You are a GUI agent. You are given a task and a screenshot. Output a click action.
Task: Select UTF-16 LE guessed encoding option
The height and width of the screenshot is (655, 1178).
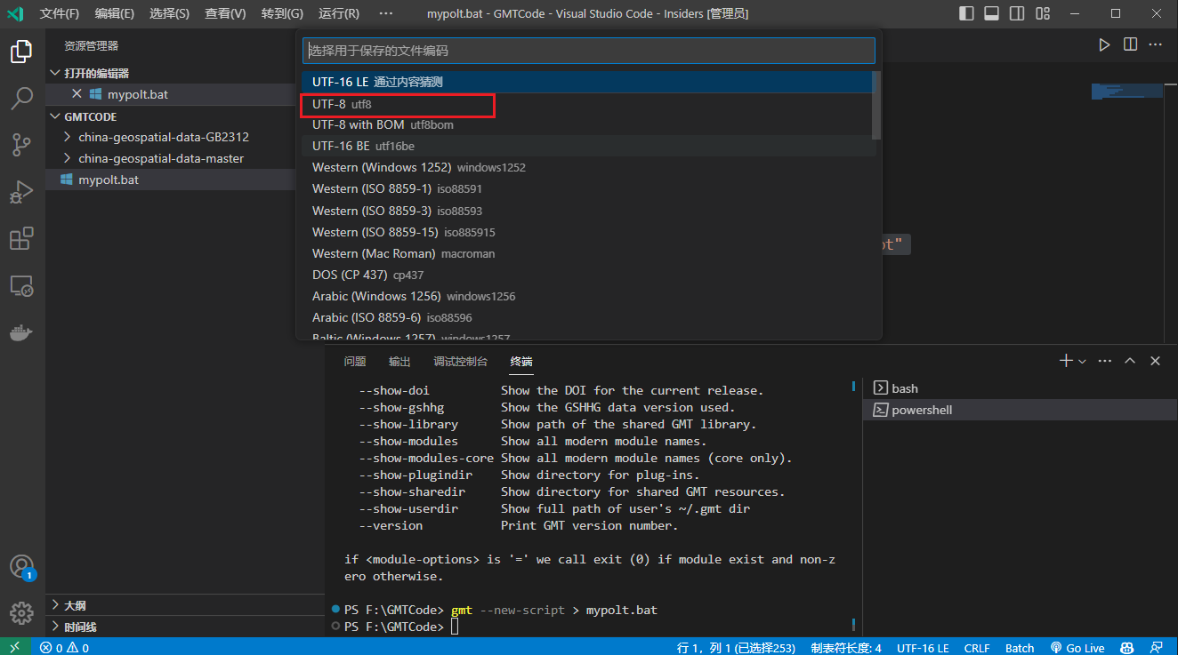point(588,82)
